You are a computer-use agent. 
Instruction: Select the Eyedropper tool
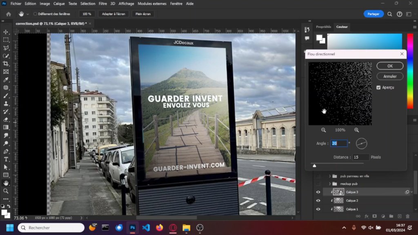pos(6,80)
